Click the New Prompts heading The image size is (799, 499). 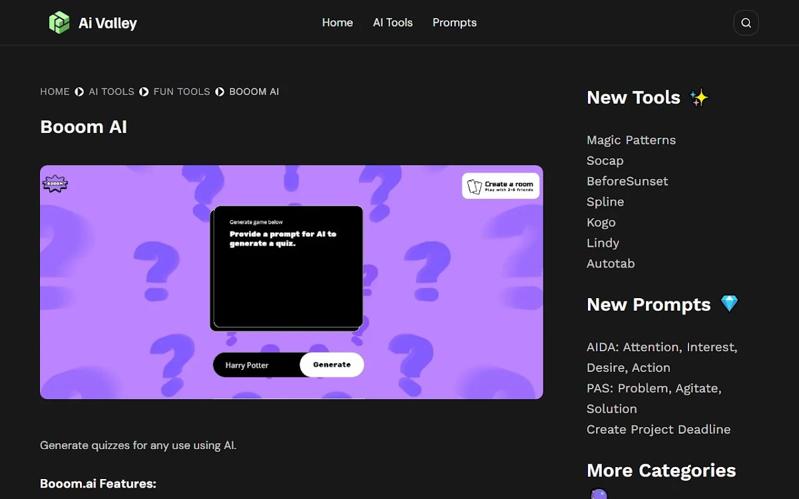coord(649,305)
